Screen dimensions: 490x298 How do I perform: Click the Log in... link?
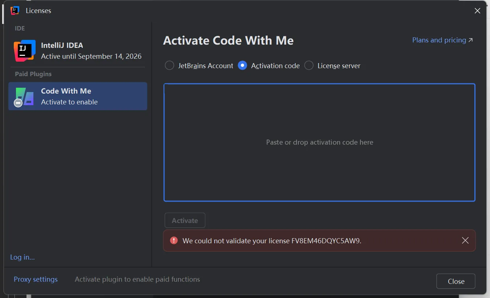(x=23, y=257)
